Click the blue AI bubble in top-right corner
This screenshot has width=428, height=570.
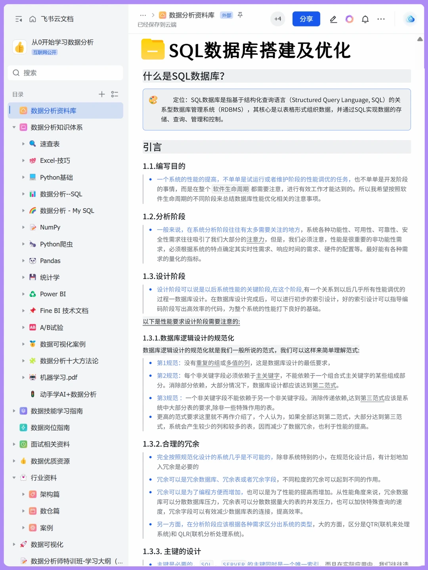[x=410, y=19]
